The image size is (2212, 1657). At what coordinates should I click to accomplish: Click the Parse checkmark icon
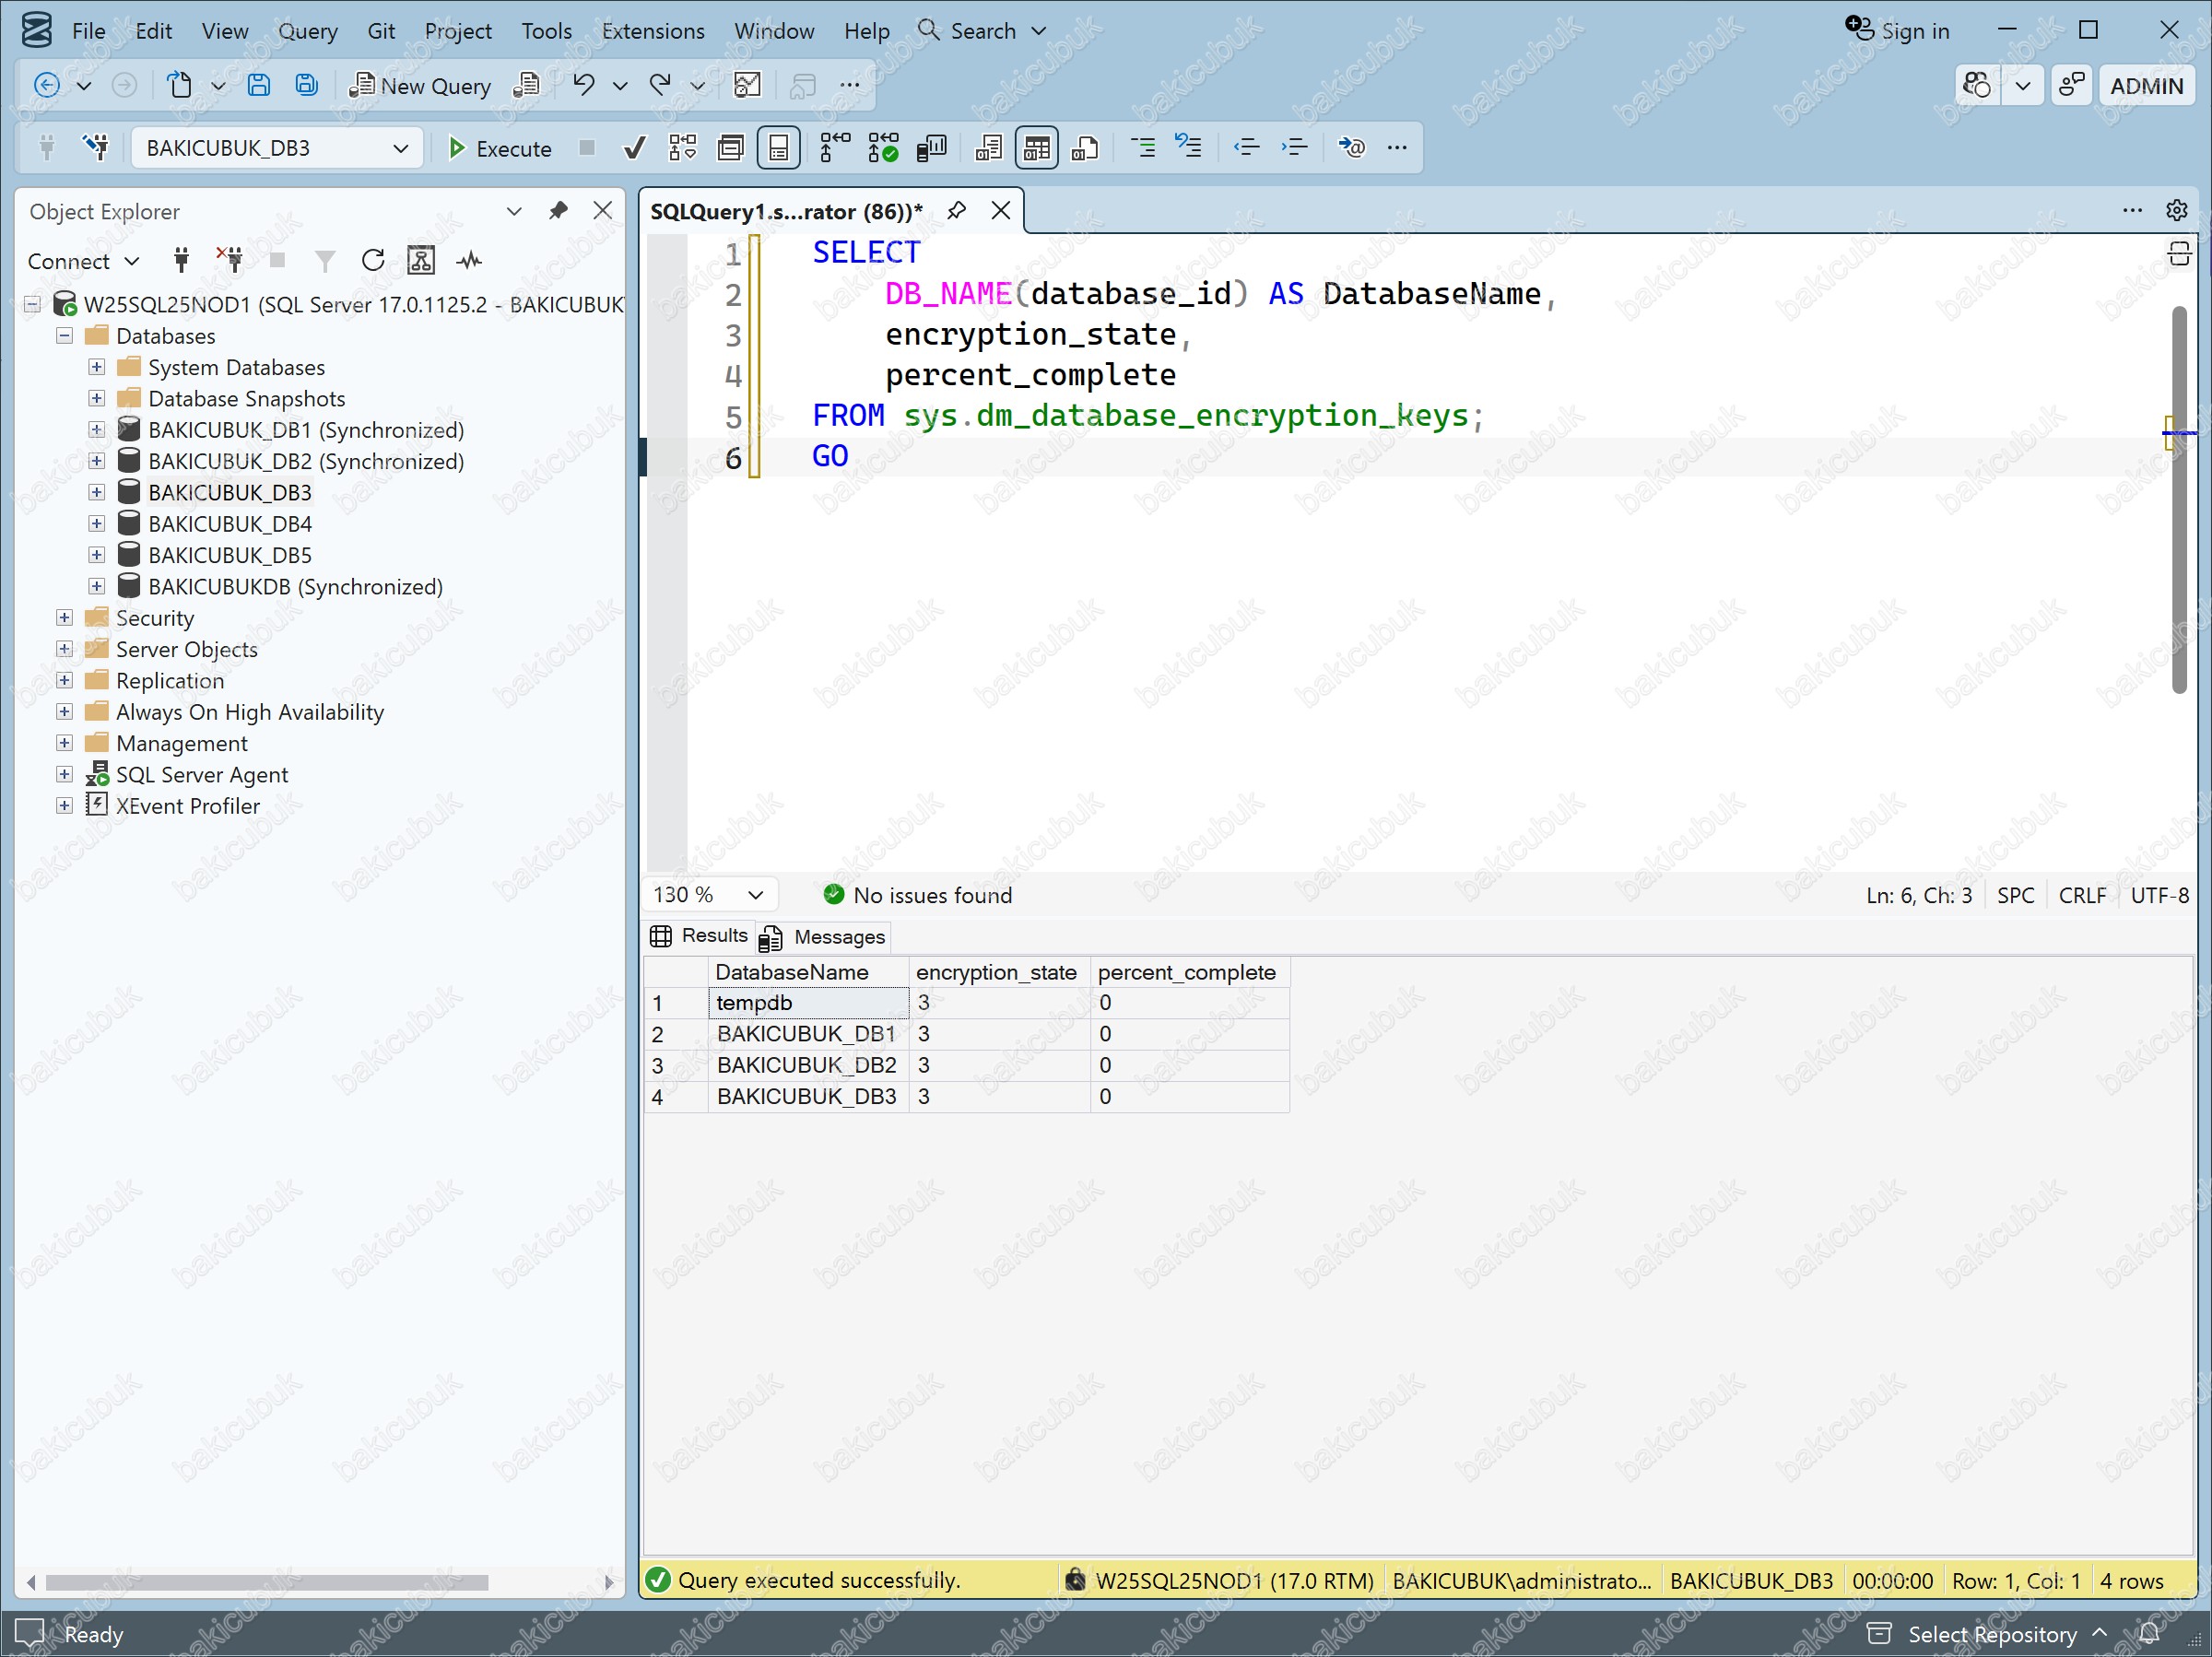click(x=634, y=148)
